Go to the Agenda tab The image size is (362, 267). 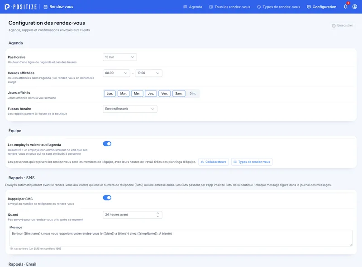193,7
